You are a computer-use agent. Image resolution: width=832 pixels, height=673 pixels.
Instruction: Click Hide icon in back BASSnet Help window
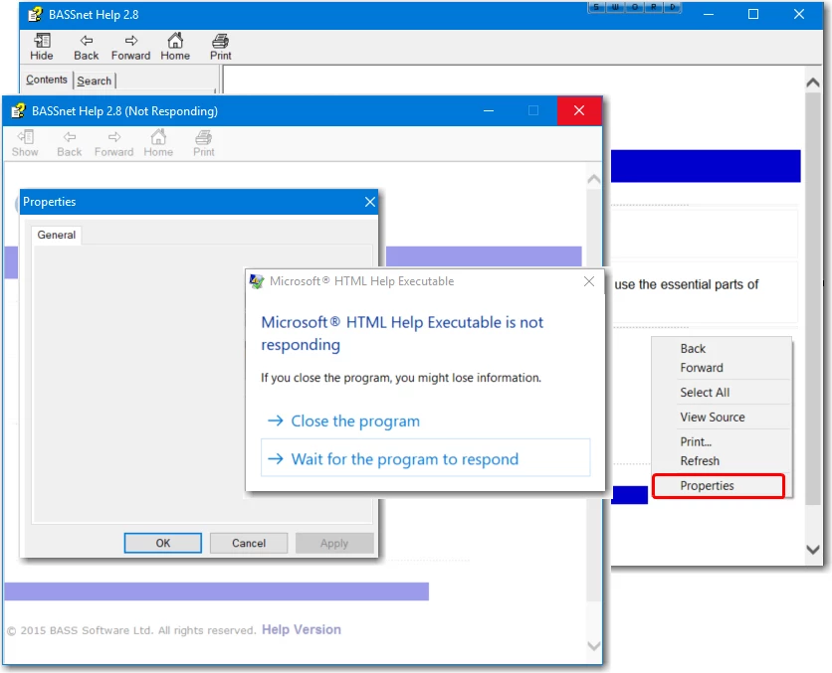pyautogui.click(x=42, y=41)
